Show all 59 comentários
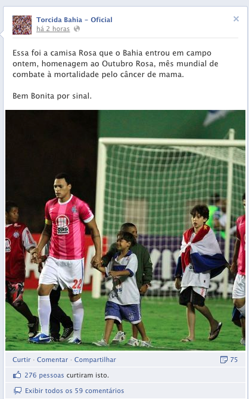The height and width of the screenshot is (399, 249). click(x=74, y=391)
